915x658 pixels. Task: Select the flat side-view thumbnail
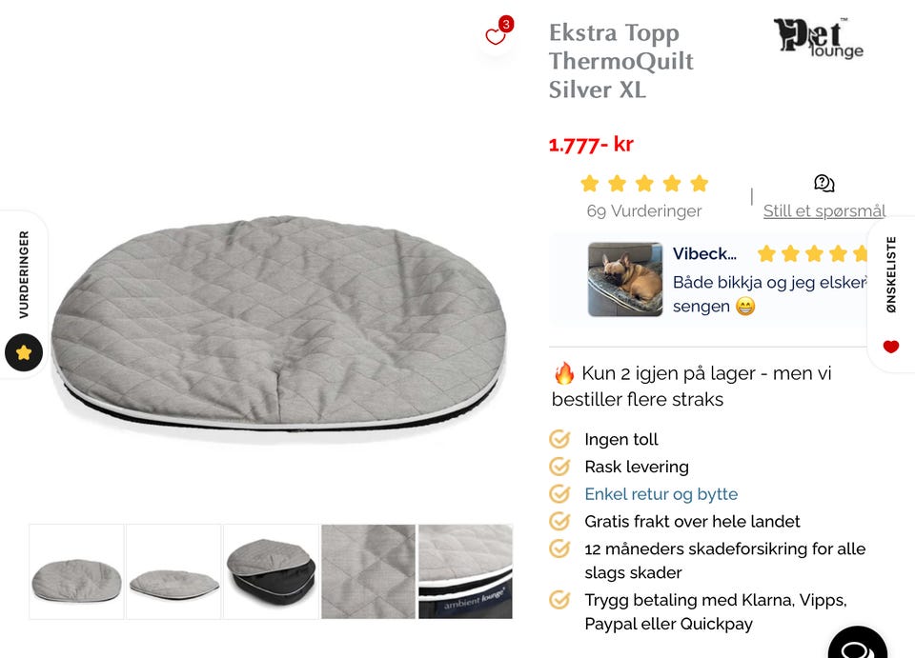coord(173,571)
